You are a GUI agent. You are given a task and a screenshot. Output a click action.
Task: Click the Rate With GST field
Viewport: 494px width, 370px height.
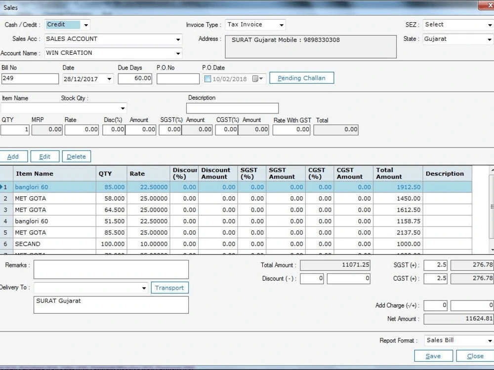(291, 130)
